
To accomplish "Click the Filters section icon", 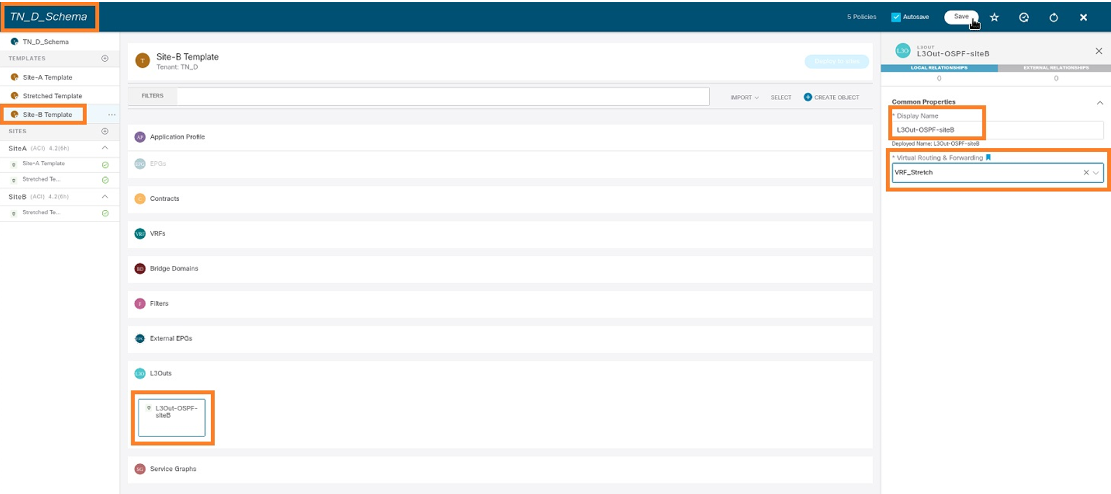I will (140, 304).
